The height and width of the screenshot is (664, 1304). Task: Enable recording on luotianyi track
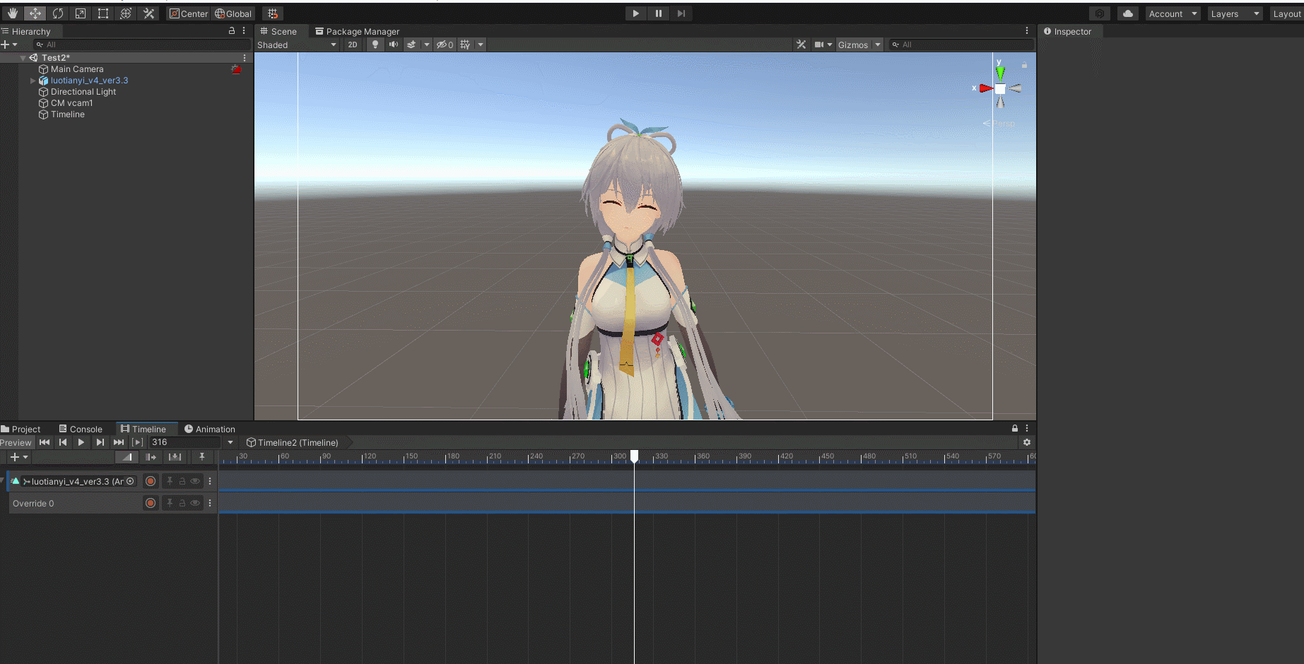(151, 481)
